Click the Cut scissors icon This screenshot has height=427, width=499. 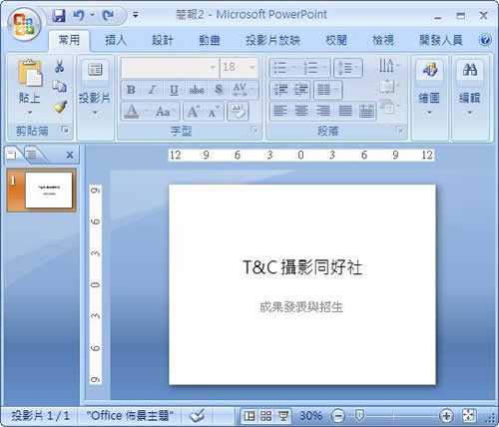[60, 66]
